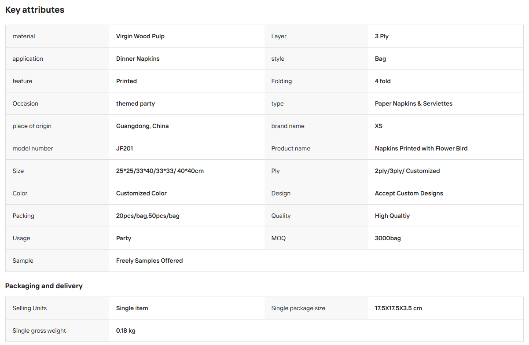Select the Customized Color value
The image size is (529, 345).
click(x=141, y=193)
